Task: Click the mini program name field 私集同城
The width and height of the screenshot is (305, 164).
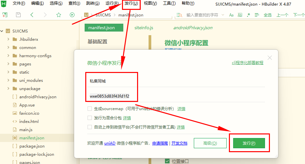Action: (176, 81)
